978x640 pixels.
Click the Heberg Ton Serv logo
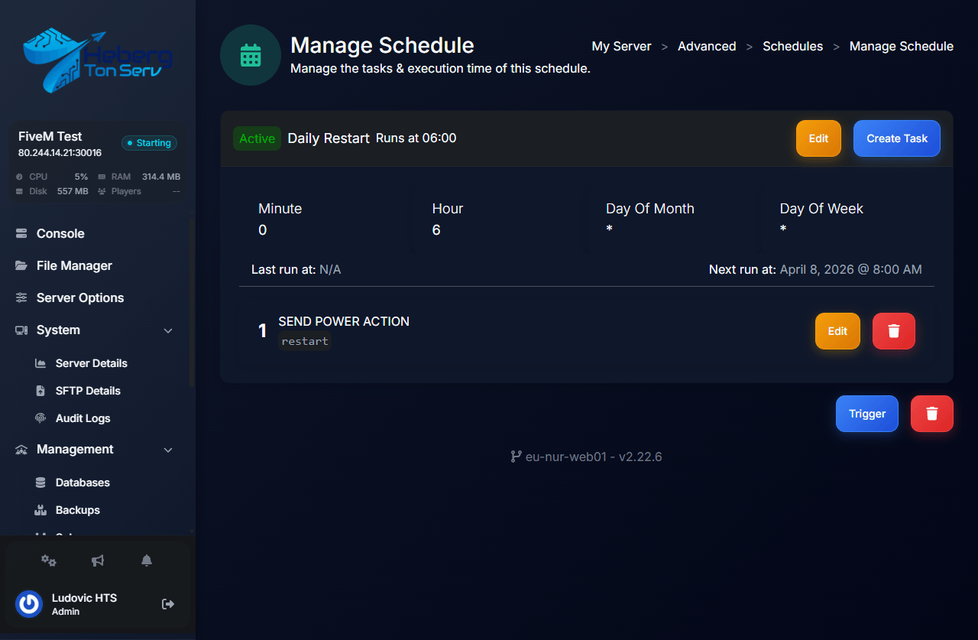(98, 60)
